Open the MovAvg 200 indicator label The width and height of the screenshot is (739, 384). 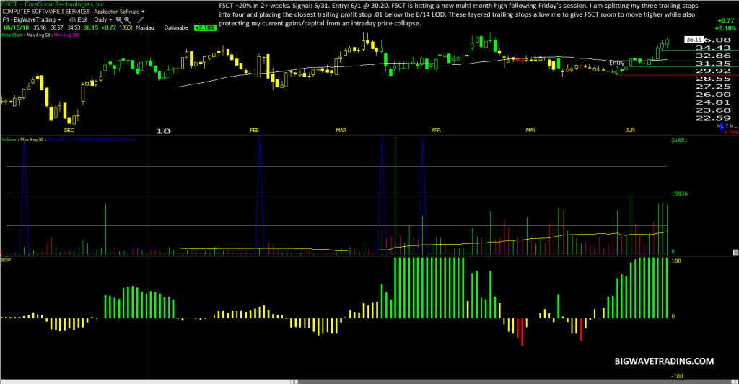[66, 35]
